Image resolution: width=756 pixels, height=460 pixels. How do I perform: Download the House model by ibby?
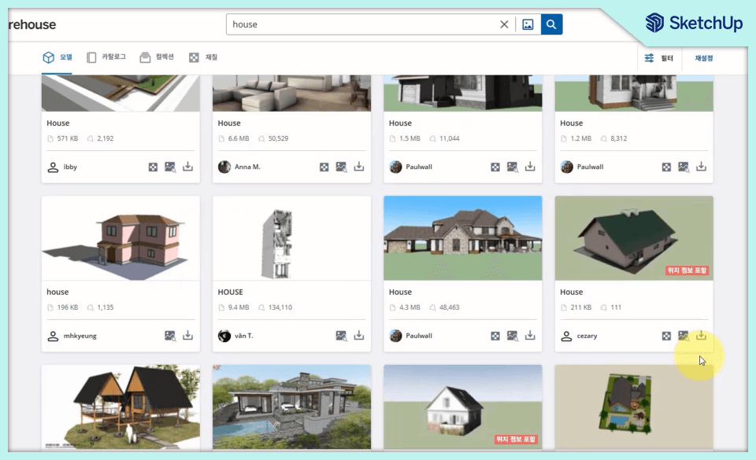[188, 167]
